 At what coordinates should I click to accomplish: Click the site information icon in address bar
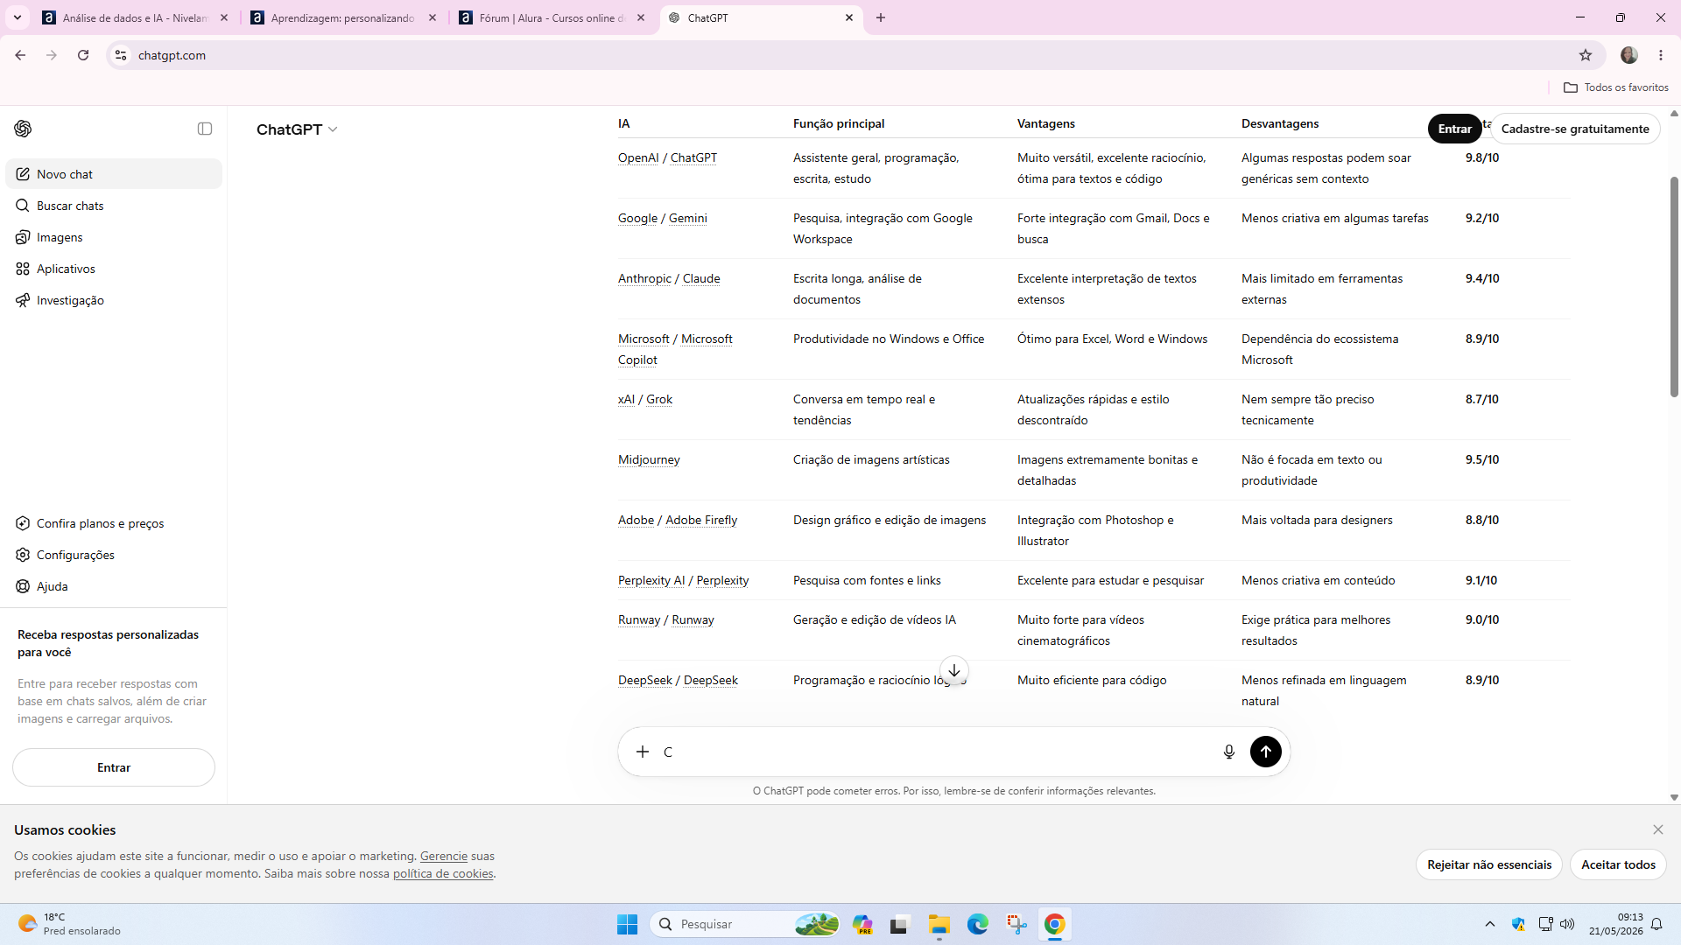[121, 55]
